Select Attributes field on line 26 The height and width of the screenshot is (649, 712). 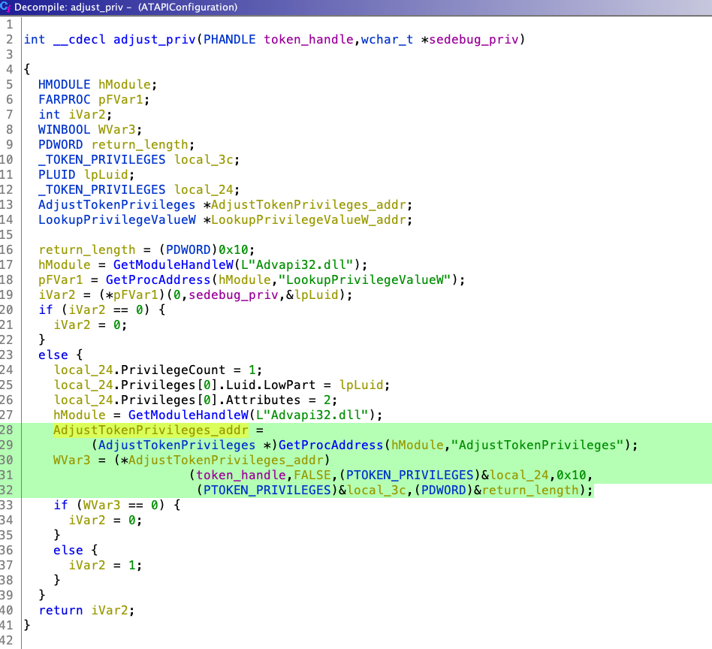pos(263,400)
